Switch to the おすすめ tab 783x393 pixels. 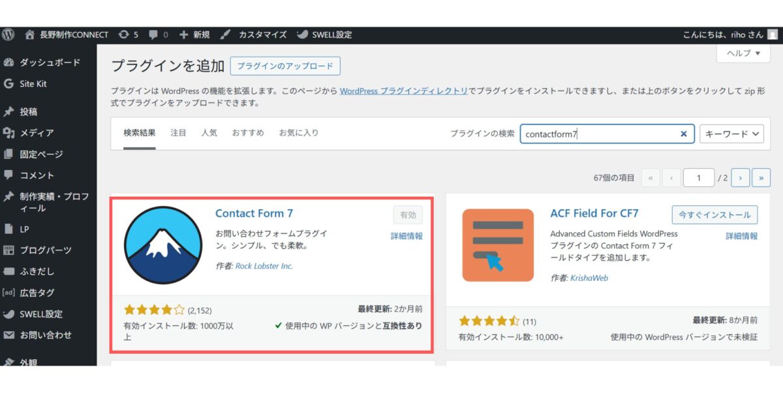tap(248, 133)
